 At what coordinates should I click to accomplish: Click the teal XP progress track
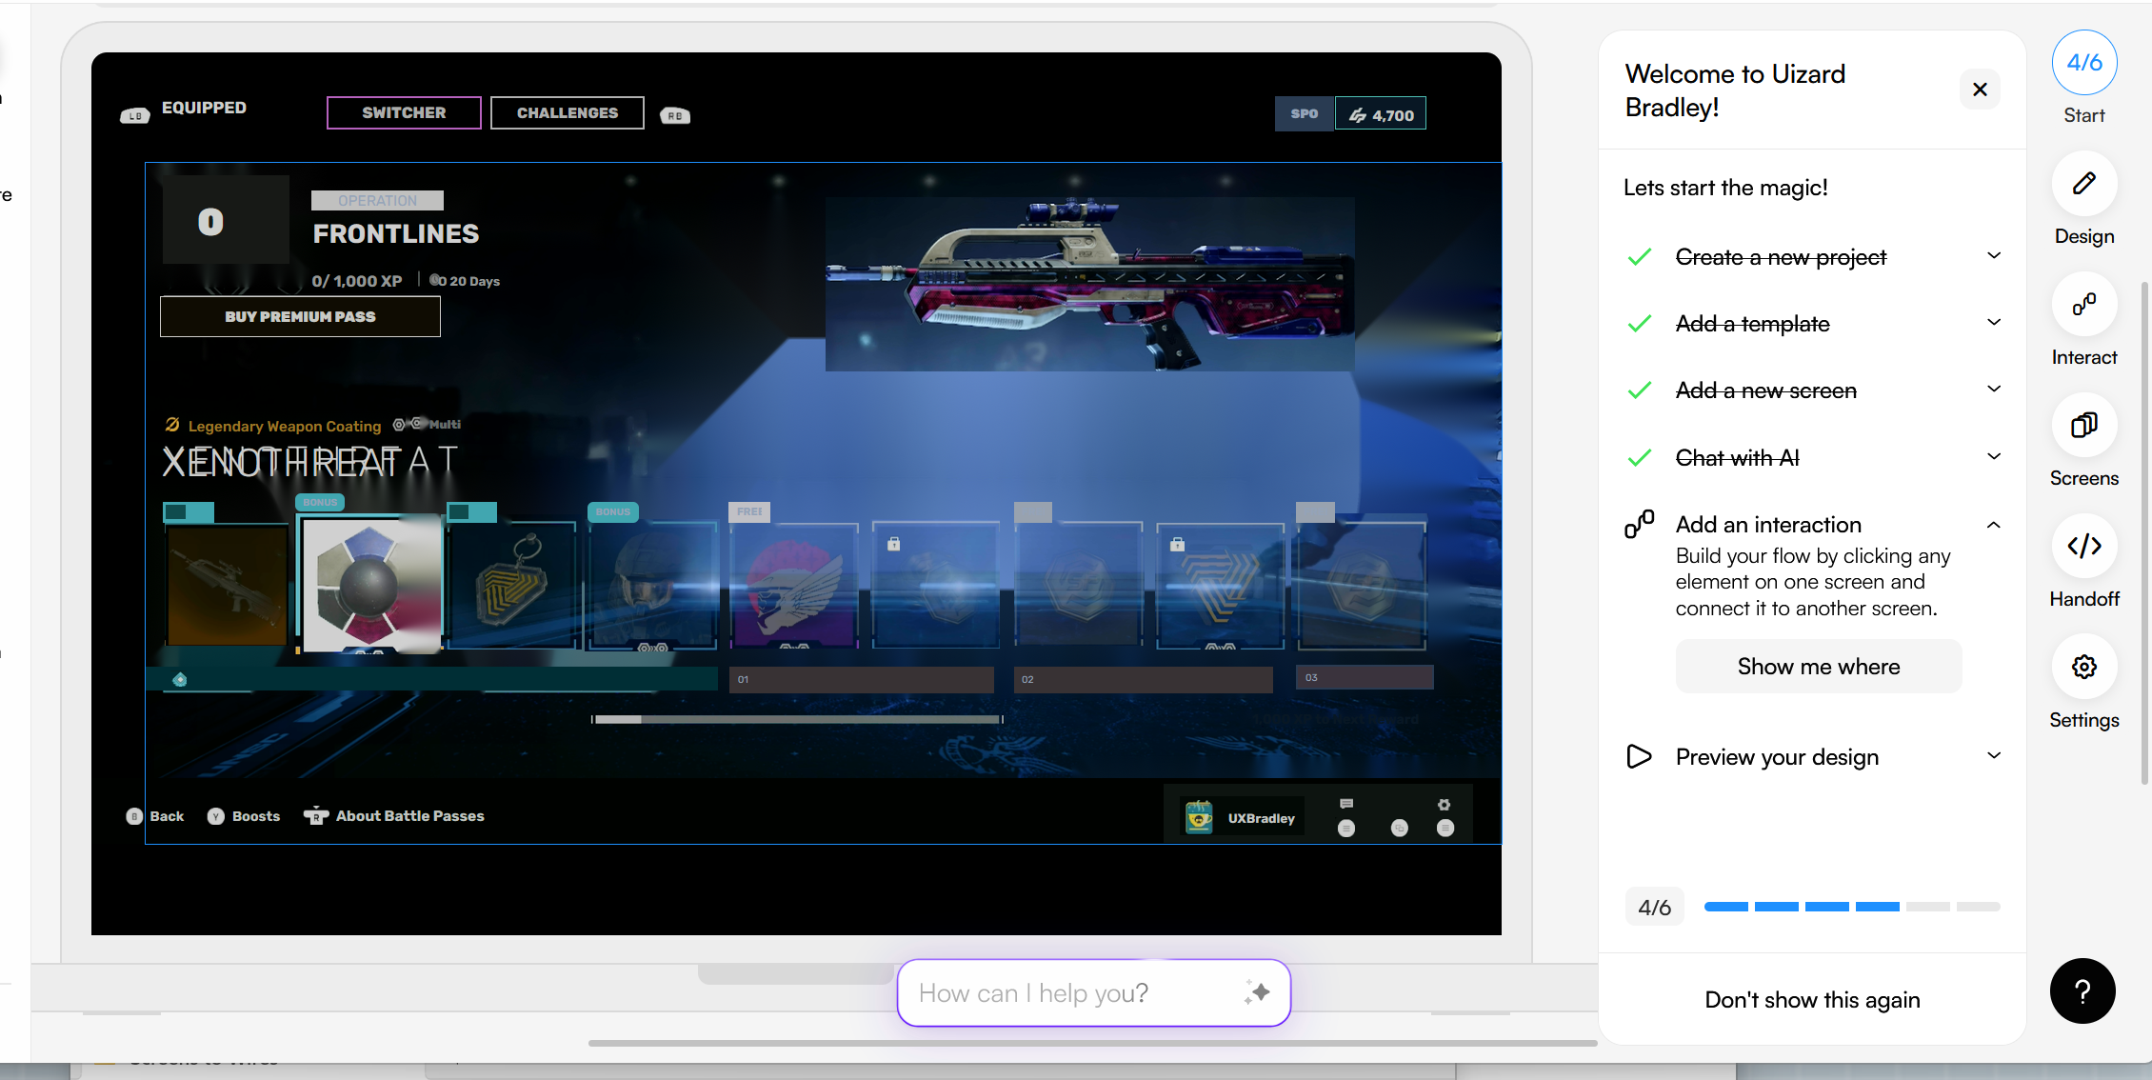click(432, 679)
